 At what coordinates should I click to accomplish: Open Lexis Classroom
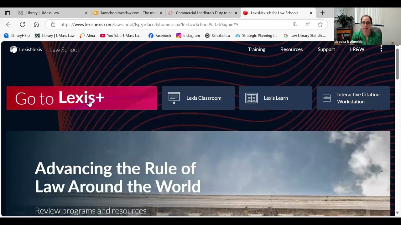(x=198, y=98)
